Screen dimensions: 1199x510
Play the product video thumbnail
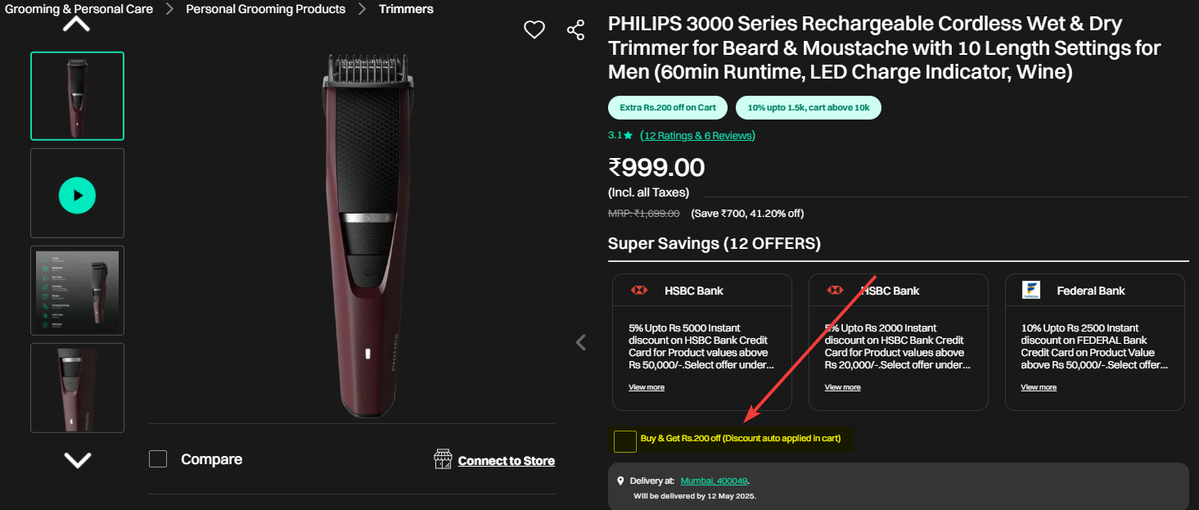pyautogui.click(x=77, y=196)
